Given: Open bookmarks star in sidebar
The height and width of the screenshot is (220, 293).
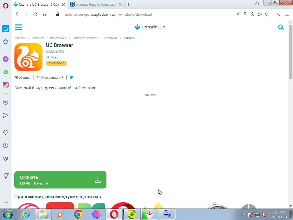Looking at the screenshot, I should pos(6,42).
